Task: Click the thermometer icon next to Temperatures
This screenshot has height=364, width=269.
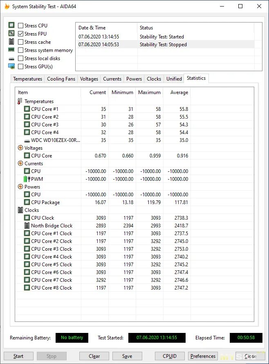Action: pyautogui.click(x=20, y=101)
